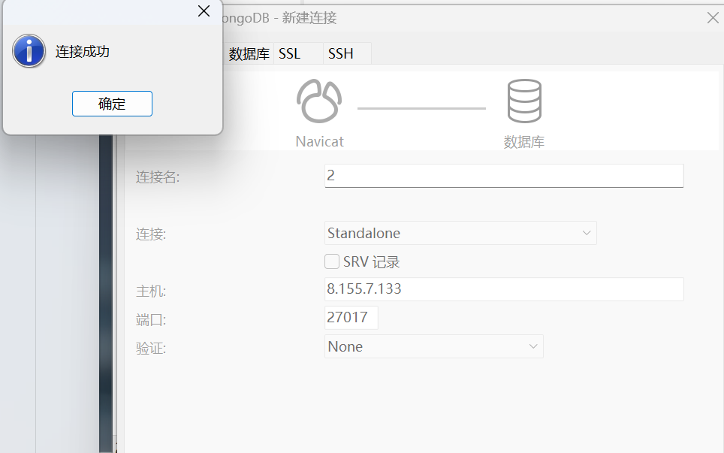Click the 连接名: label
Image resolution: width=724 pixels, height=453 pixels.
coord(158,177)
